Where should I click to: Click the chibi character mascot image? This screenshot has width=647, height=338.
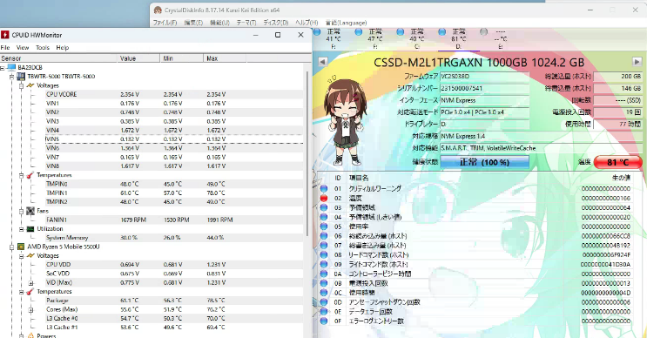pos(345,121)
